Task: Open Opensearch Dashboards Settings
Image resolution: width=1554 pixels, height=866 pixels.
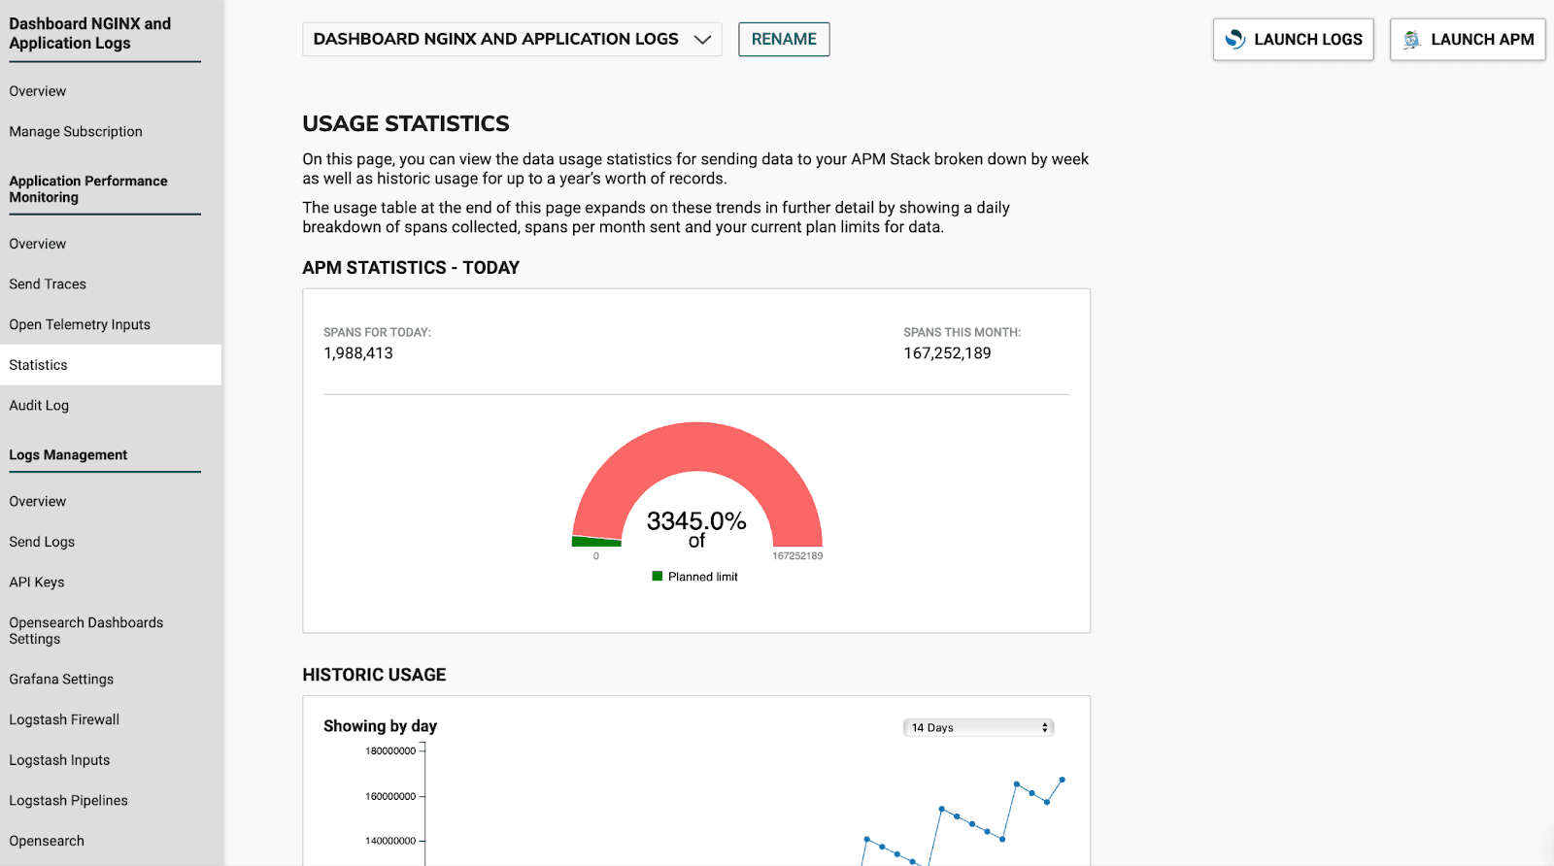Action: click(x=86, y=630)
